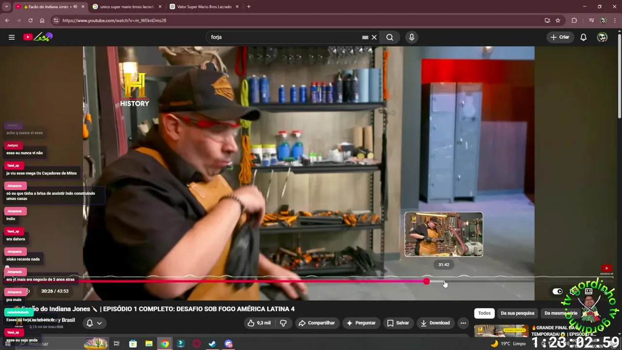Toggle subtitles closed captions button

click(588, 291)
